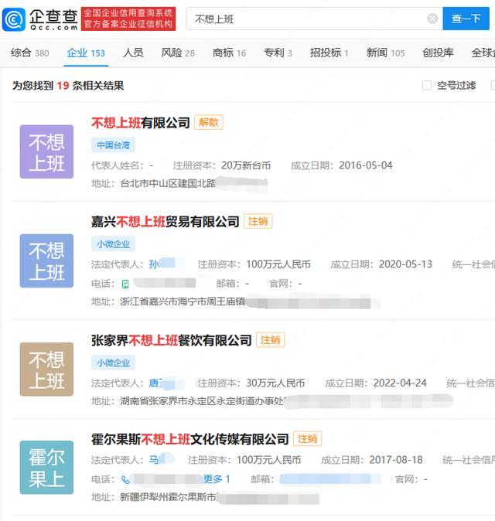
Task: Focus the search field containing 不想上班
Action: pyautogui.click(x=314, y=19)
